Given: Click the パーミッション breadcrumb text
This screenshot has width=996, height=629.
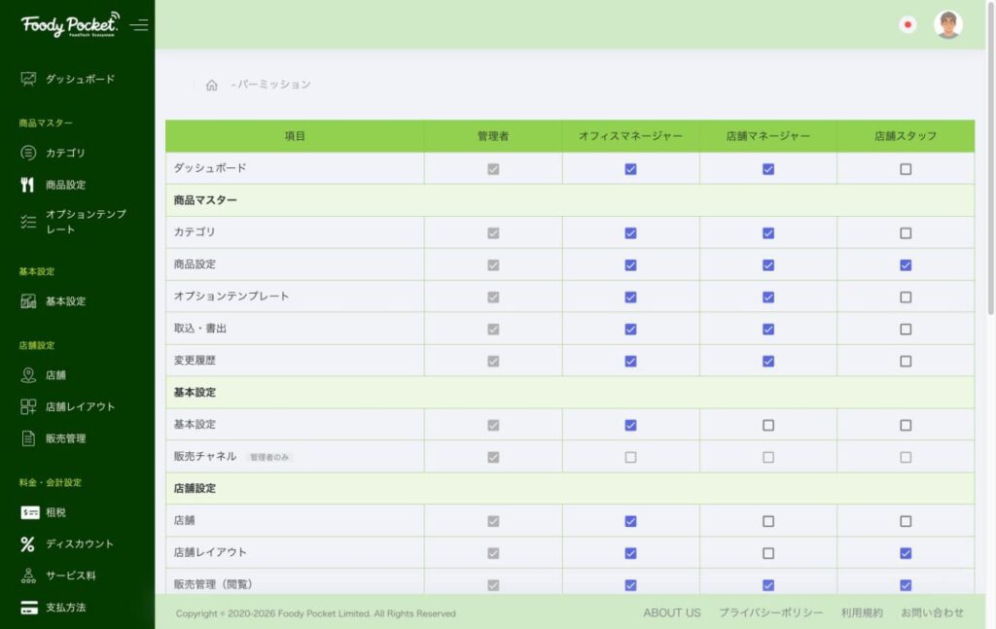Looking at the screenshot, I should point(274,85).
